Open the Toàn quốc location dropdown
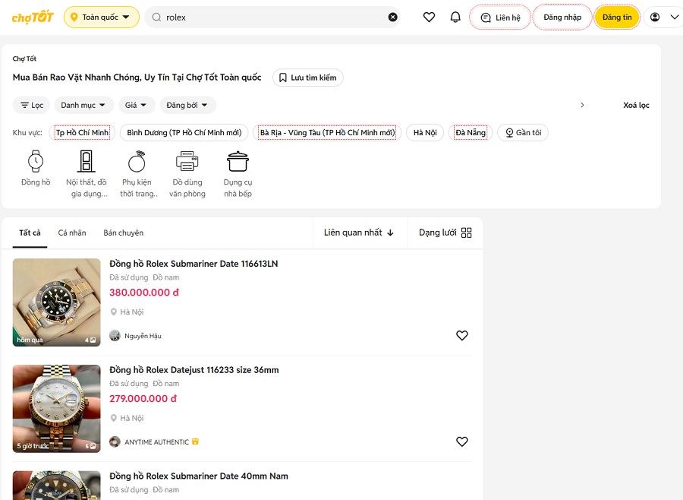The image size is (683, 500). (x=102, y=17)
